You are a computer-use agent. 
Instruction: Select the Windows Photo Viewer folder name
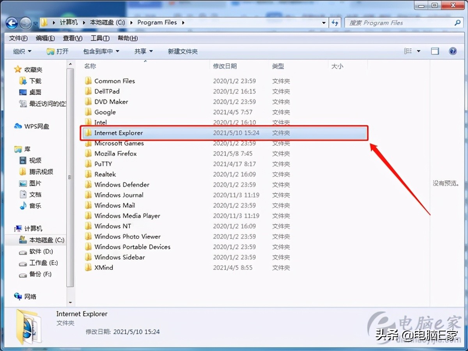coord(128,236)
